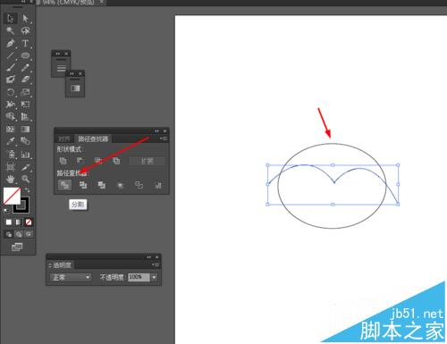Enable Draw Normal mode
The image size is (447, 344).
9,234
